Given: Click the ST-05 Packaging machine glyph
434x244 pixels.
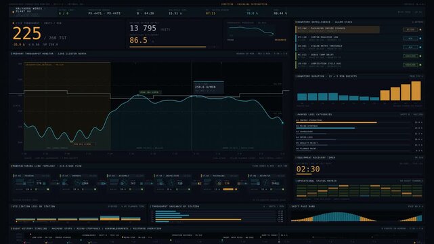Looking at the screenshot, I should pyautogui.click(x=219, y=183).
